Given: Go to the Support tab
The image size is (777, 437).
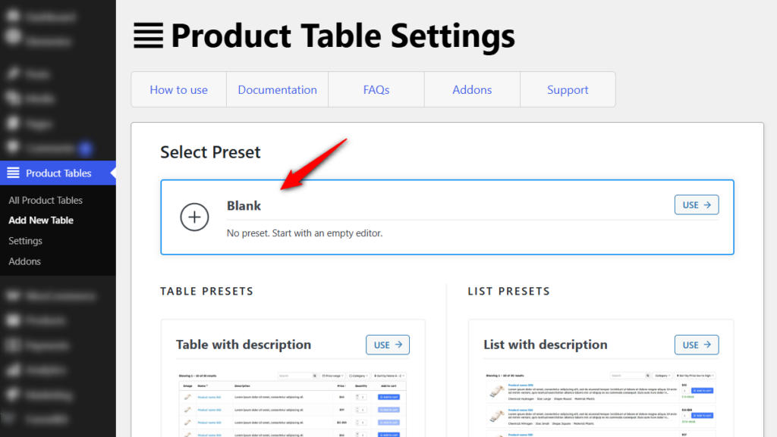Looking at the screenshot, I should [x=568, y=89].
